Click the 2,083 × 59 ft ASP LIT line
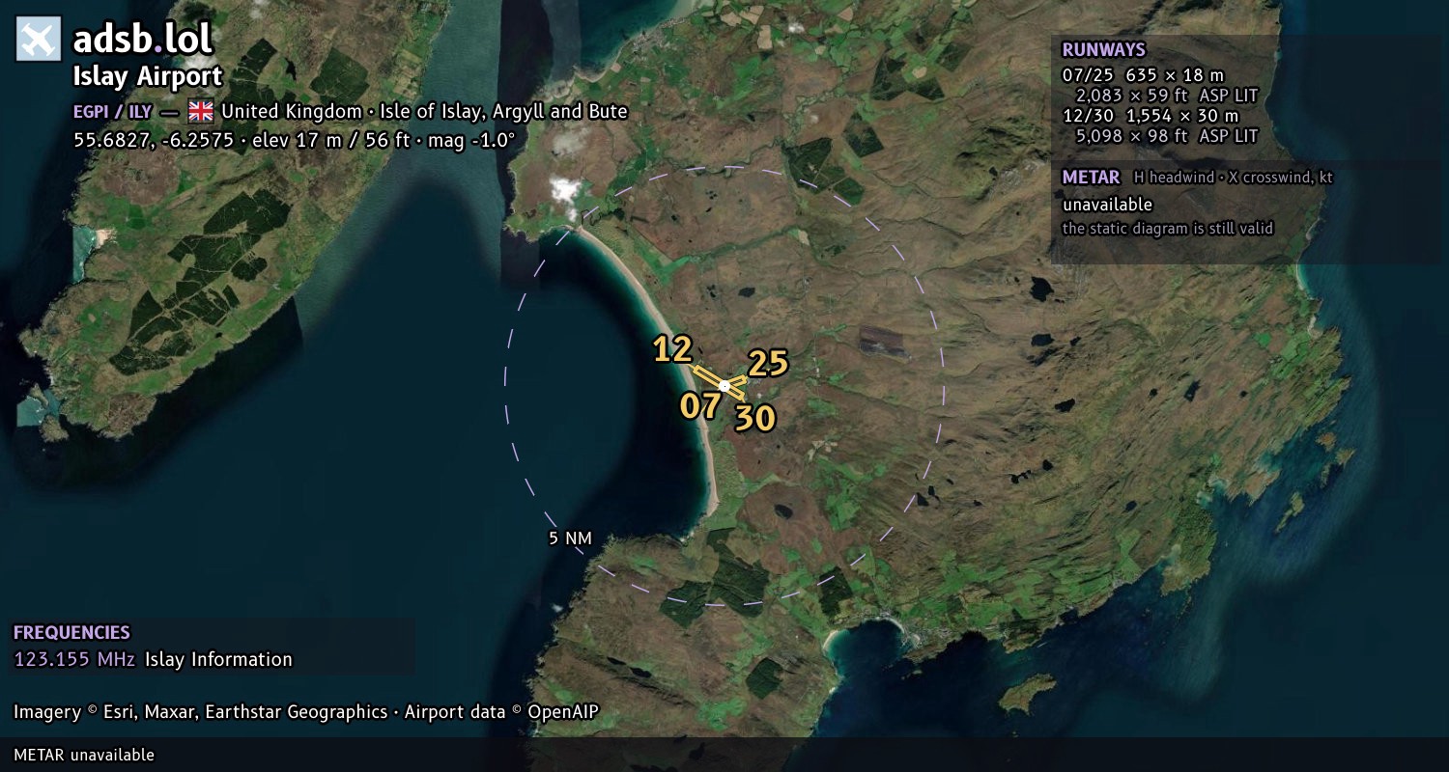Viewport: 1449px width, 772px height. tap(1167, 96)
